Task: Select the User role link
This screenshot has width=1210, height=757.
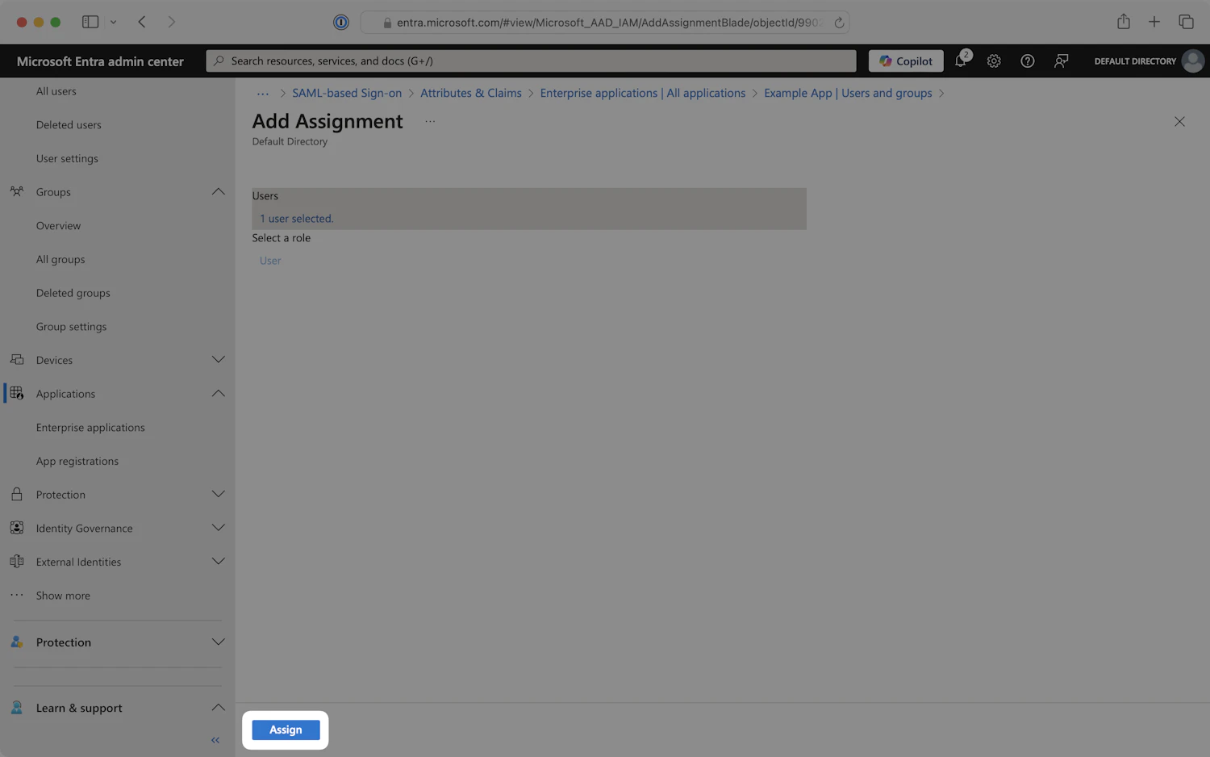Action: pyautogui.click(x=270, y=261)
